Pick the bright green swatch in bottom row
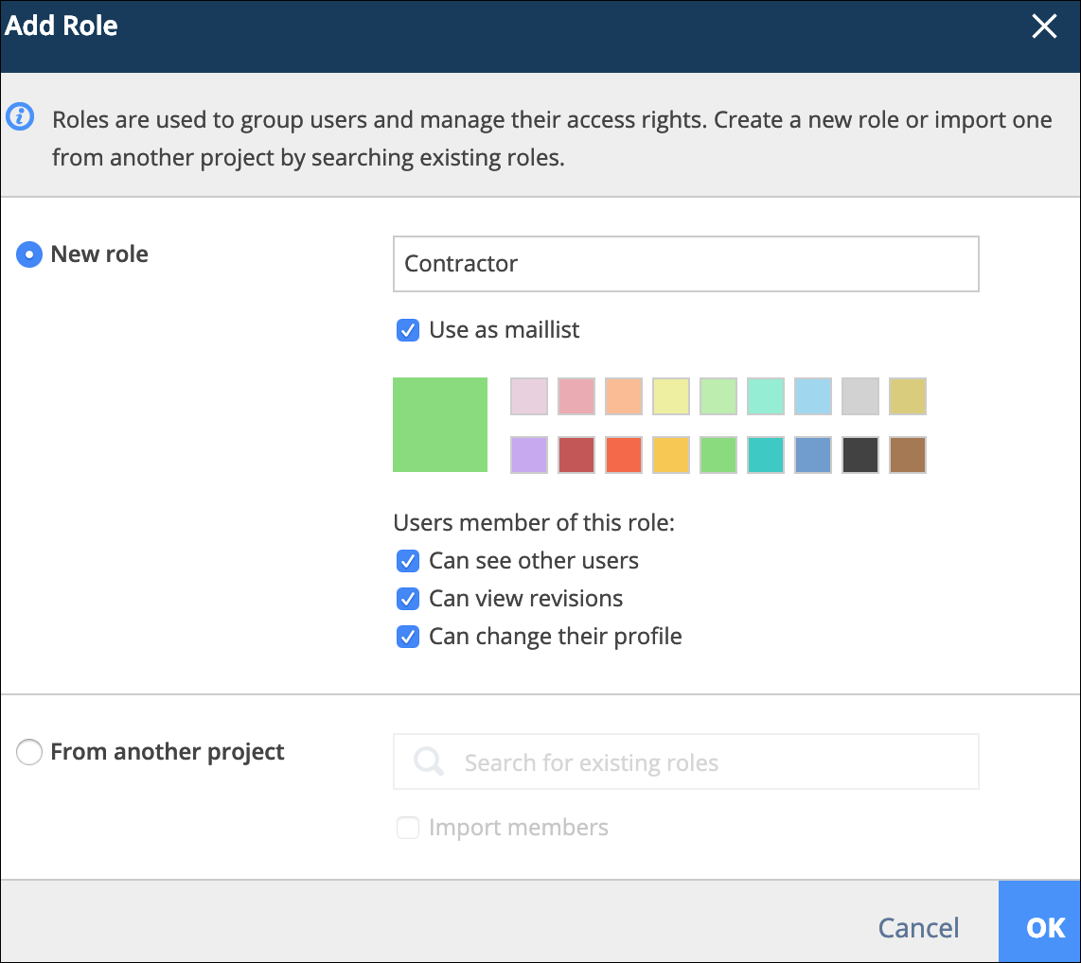Viewport: 1081px width, 963px height. [x=718, y=455]
